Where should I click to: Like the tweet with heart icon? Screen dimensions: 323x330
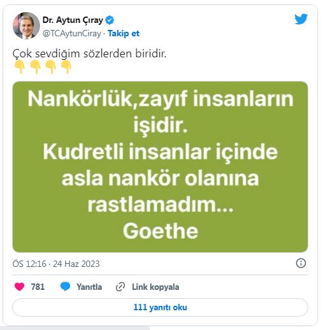pyautogui.click(x=19, y=287)
